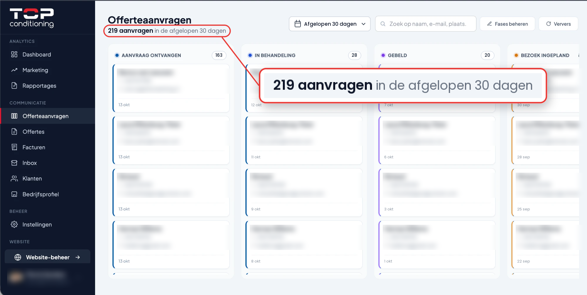The height and width of the screenshot is (295, 587).
Task: Open Instellingen under Beheer
Action: tap(48, 224)
